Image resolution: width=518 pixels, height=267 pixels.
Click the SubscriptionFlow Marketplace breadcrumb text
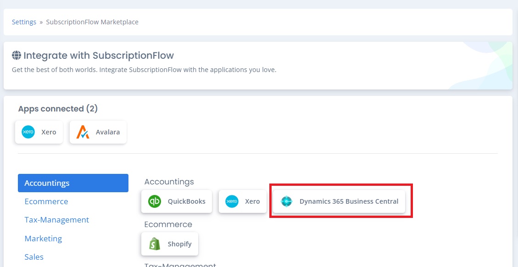pos(92,22)
